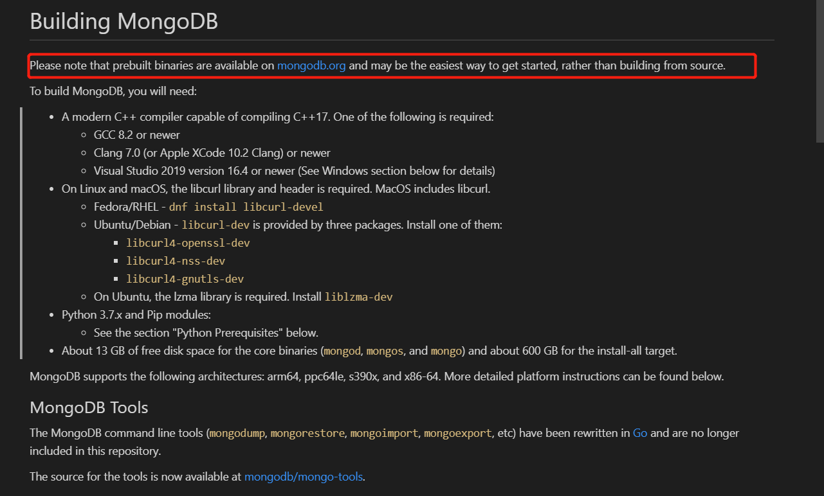Image resolution: width=824 pixels, height=496 pixels.
Task: Follow the Go language link
Action: pos(640,433)
